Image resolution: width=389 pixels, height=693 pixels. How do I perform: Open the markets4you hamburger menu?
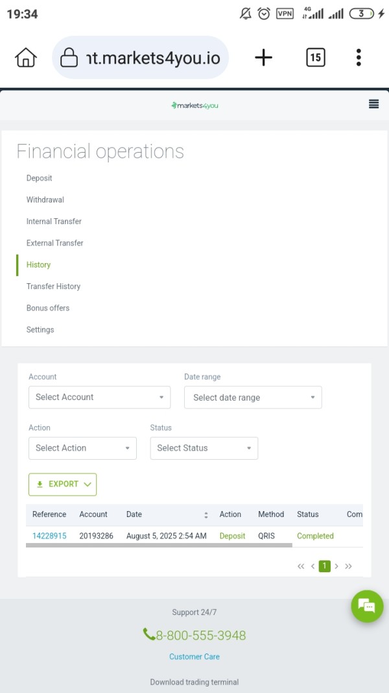tap(373, 105)
